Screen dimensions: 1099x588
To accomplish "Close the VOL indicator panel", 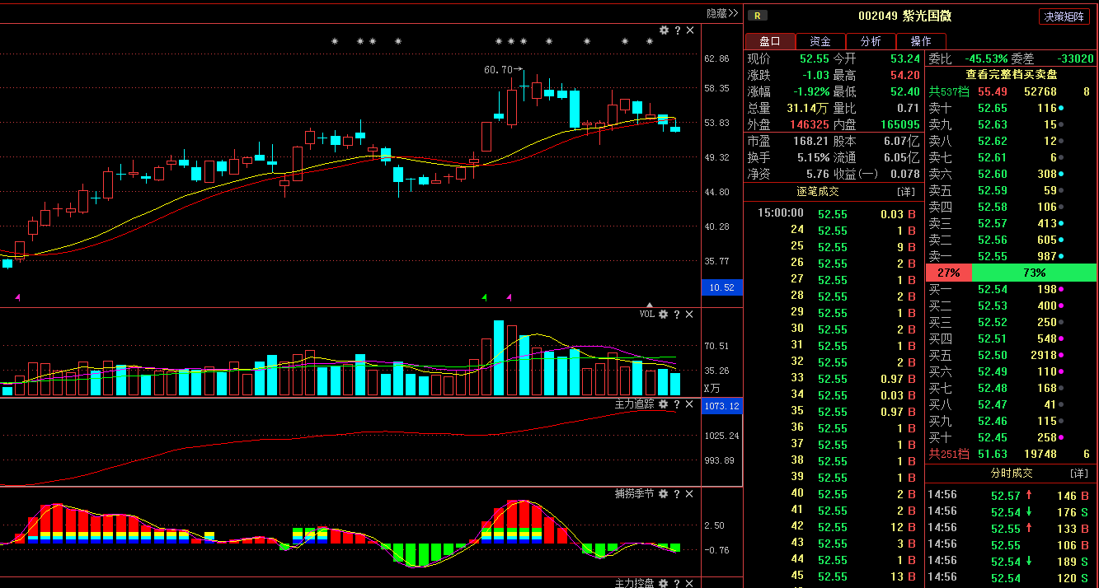I will pyautogui.click(x=690, y=315).
